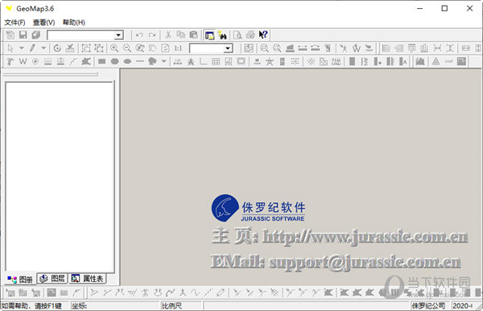The width and height of the screenshot is (483, 311).
Task: Expand the shape tools dropdown arrow
Action: 164,62
